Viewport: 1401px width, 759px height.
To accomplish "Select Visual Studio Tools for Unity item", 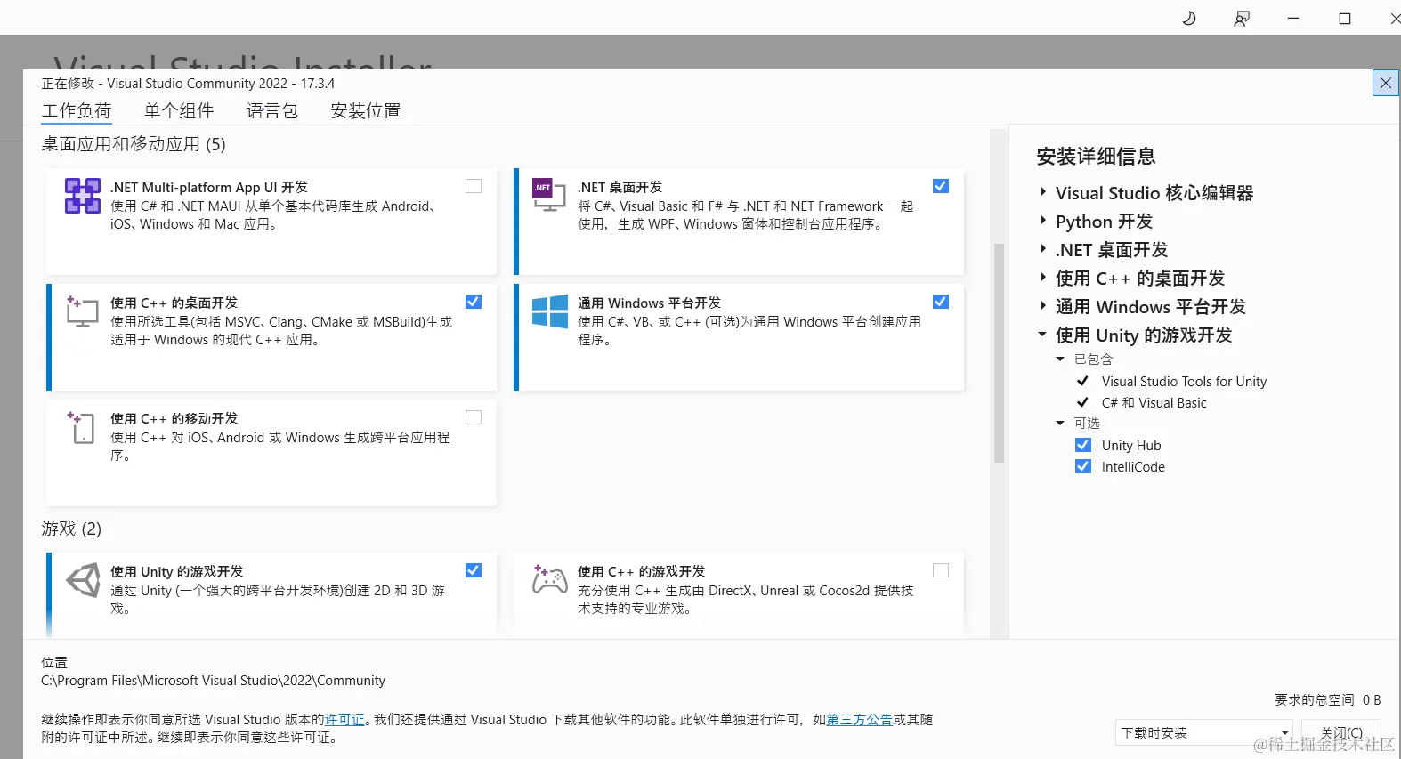I will [1184, 381].
